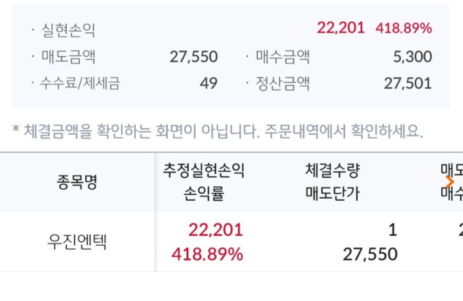Click the fee value 49

(x=209, y=83)
